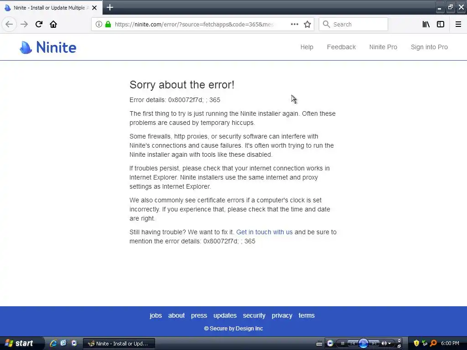The image size is (467, 350).
Task: Click the yellow security shield tray icon
Action: pos(416,343)
